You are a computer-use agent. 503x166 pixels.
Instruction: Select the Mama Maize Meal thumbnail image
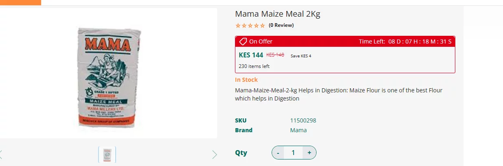click(x=107, y=155)
